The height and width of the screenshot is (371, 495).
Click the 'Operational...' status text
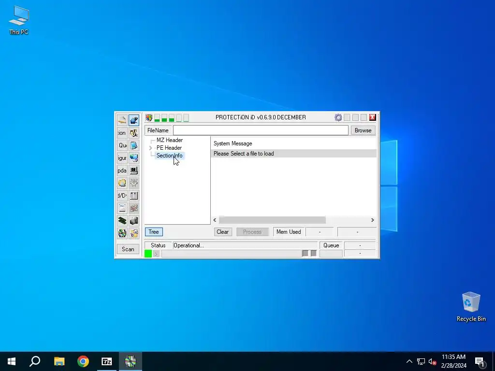click(x=189, y=245)
